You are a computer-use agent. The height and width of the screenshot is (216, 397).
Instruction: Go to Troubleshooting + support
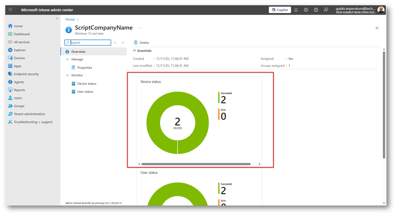(x=33, y=122)
